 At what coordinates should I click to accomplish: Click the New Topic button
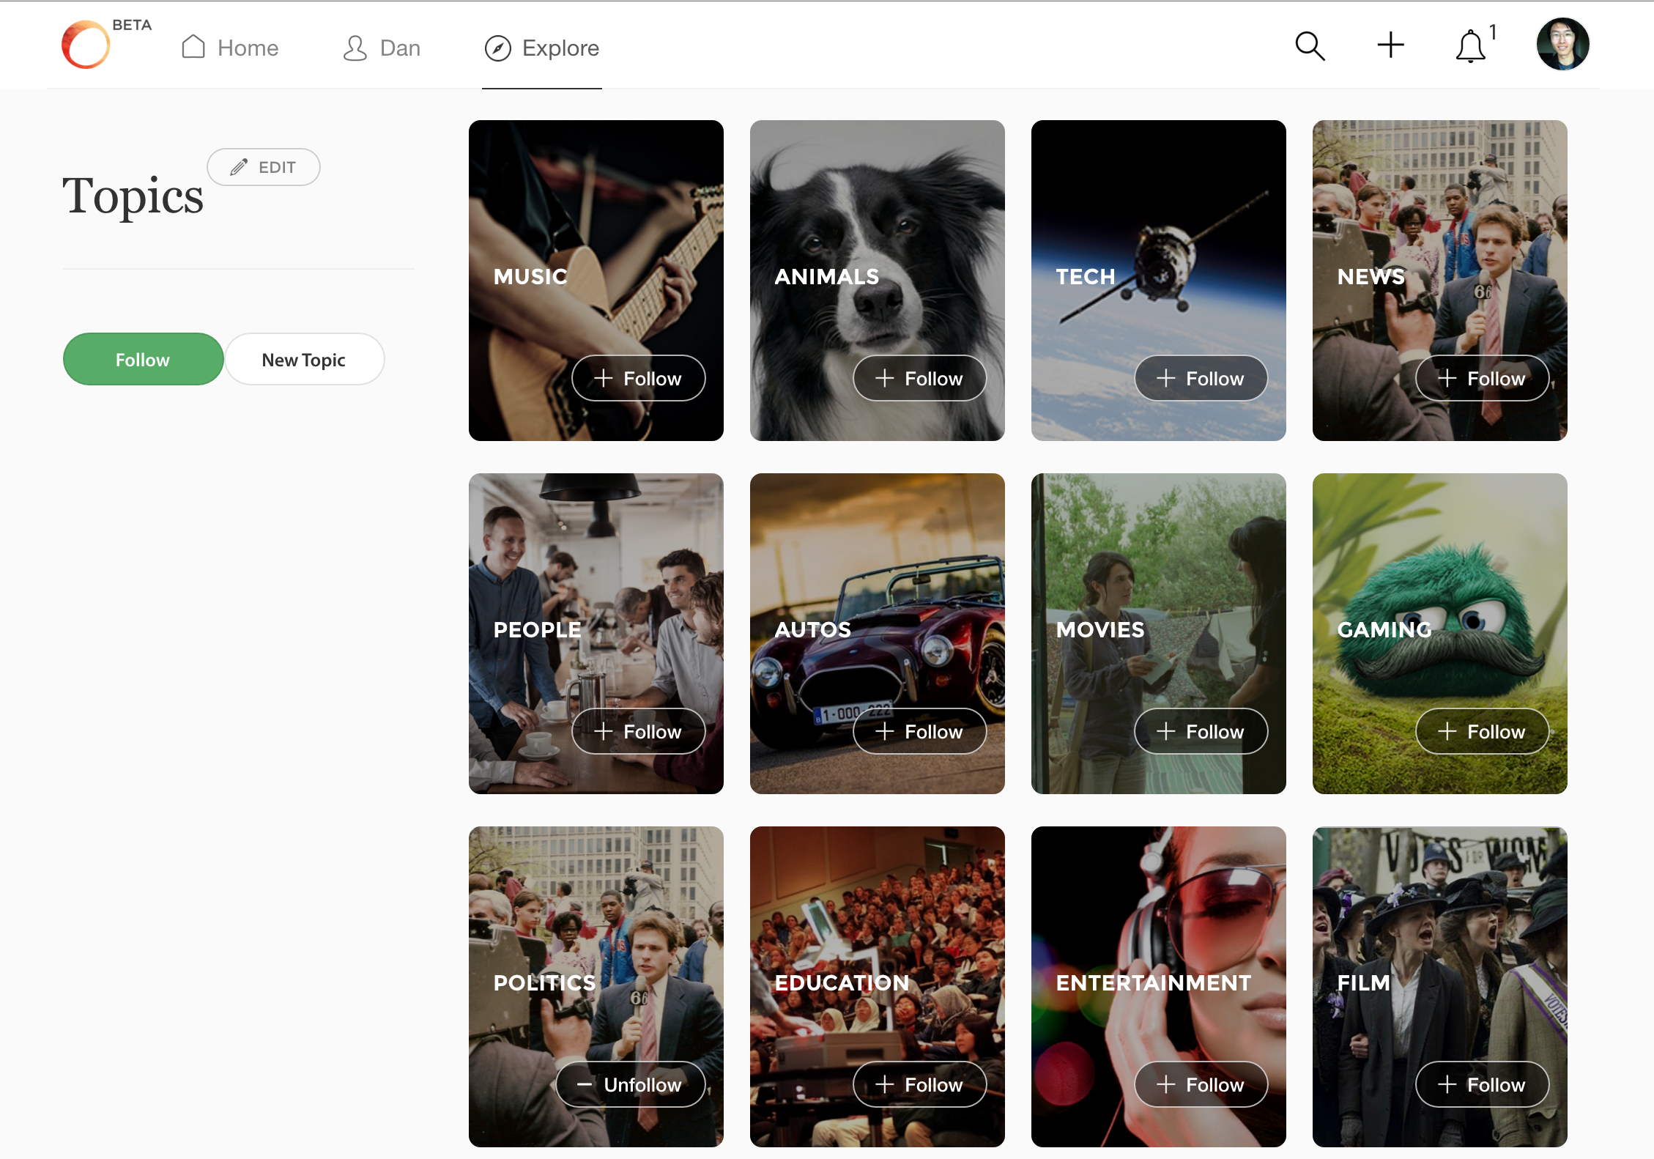[304, 360]
